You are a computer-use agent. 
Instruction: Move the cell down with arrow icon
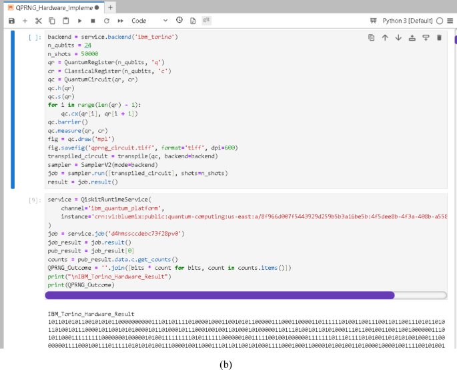coord(398,37)
